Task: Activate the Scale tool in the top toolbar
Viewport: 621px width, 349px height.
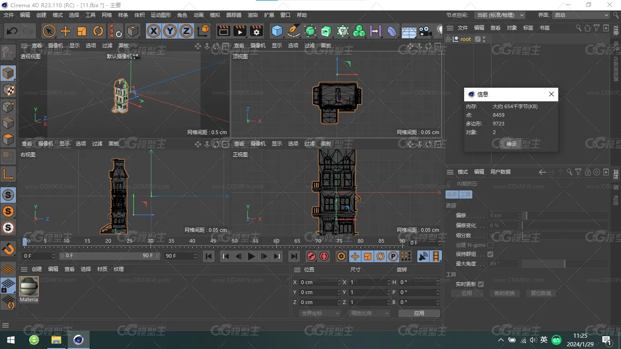Action: coord(82,31)
